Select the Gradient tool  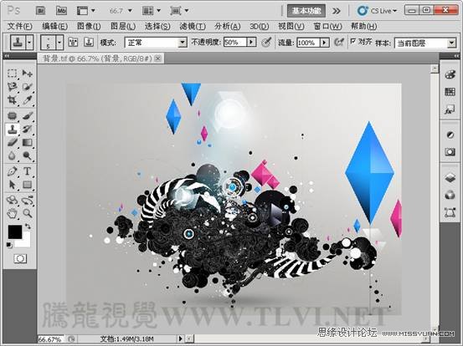[x=27, y=143]
